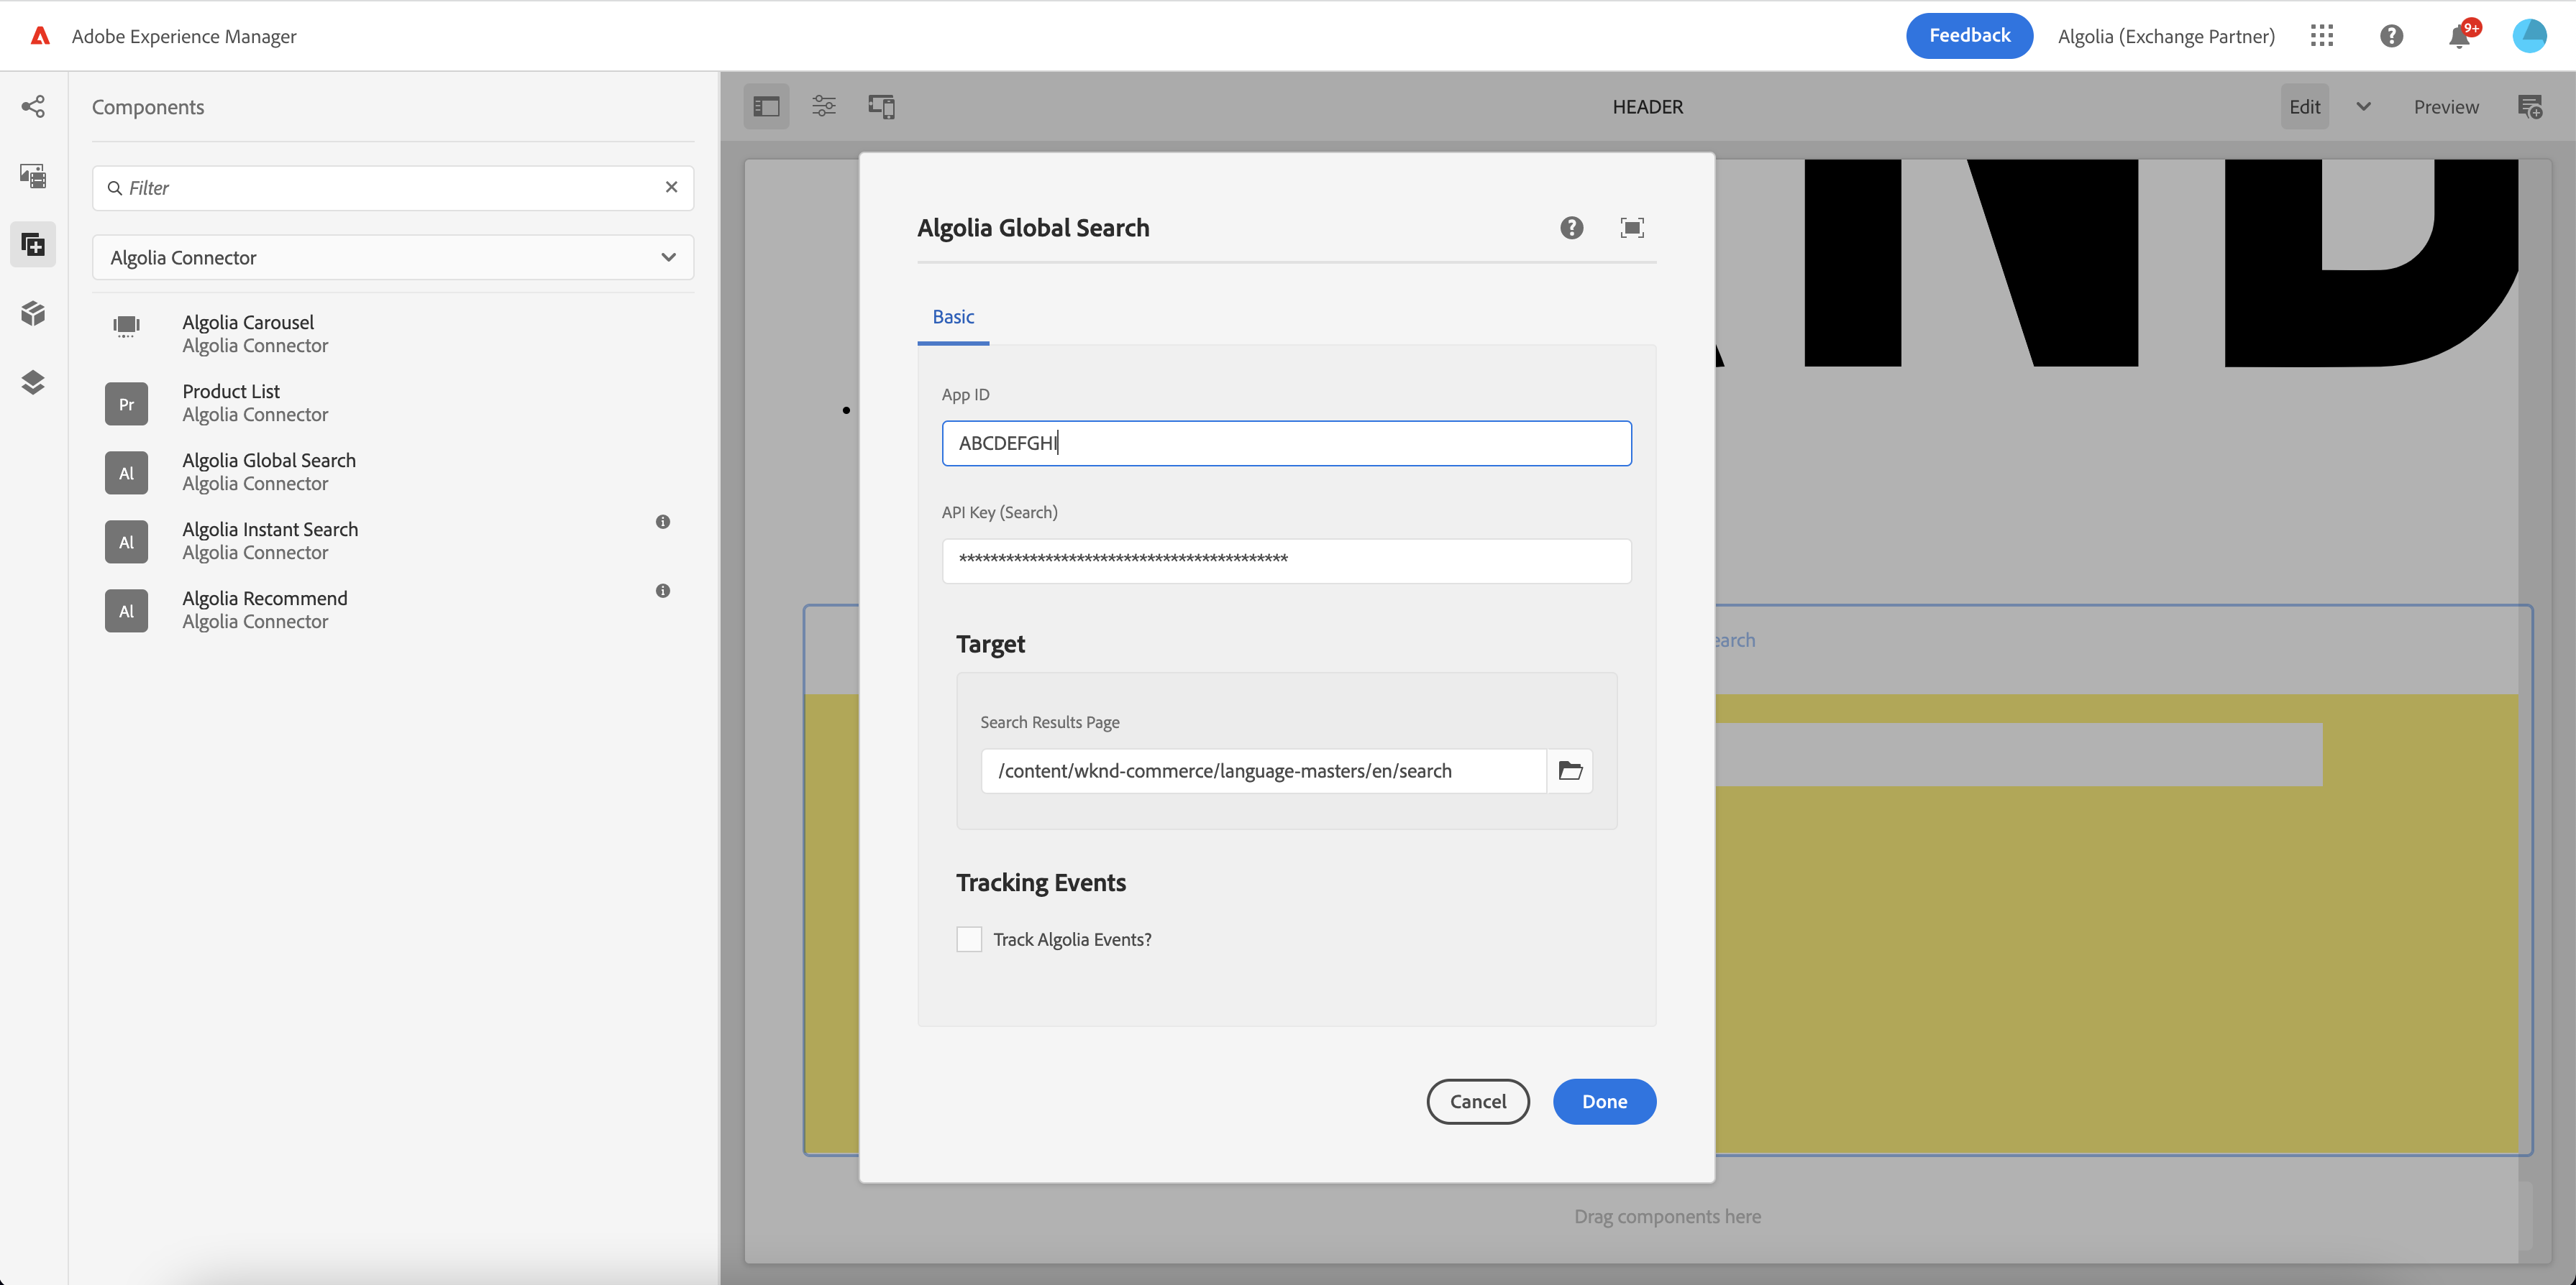Viewport: 2576px width, 1285px height.
Task: Click the Done button
Action: click(x=1603, y=1101)
